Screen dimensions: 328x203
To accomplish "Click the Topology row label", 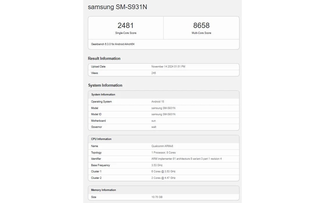I will 96,153.
